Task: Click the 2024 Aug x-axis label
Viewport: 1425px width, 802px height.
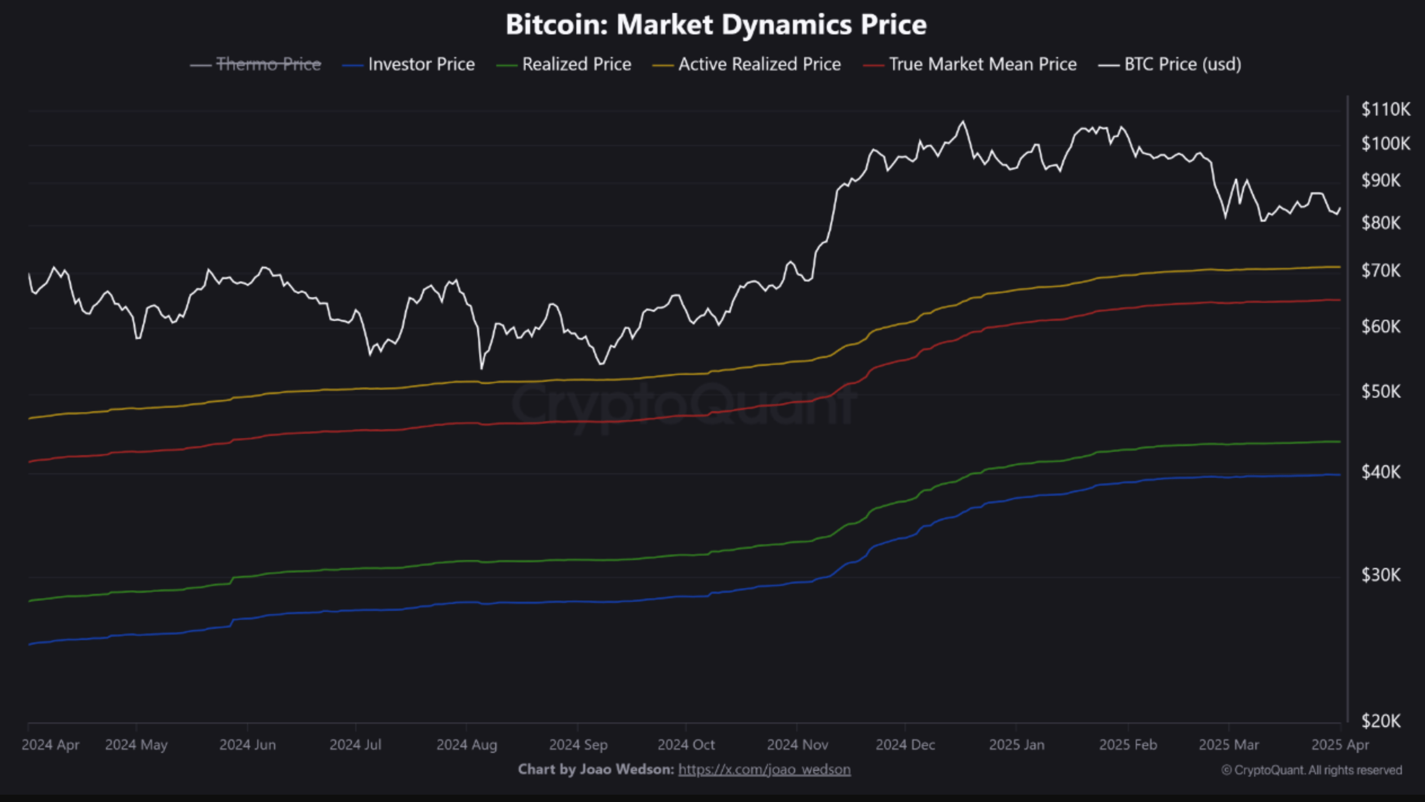Action: click(x=466, y=744)
